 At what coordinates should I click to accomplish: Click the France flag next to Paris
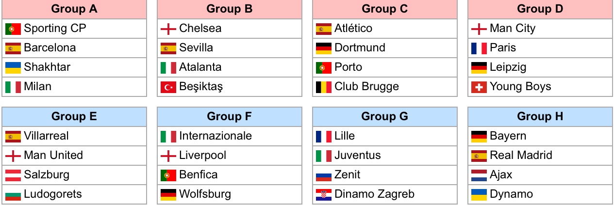479,48
